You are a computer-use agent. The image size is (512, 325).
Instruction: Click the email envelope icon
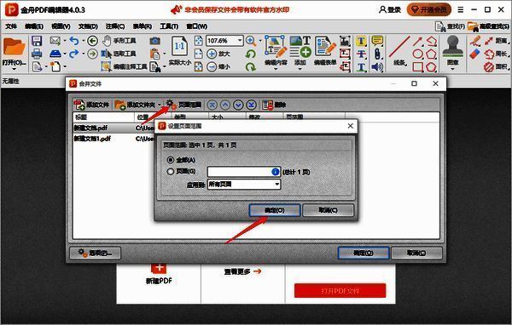click(55, 41)
